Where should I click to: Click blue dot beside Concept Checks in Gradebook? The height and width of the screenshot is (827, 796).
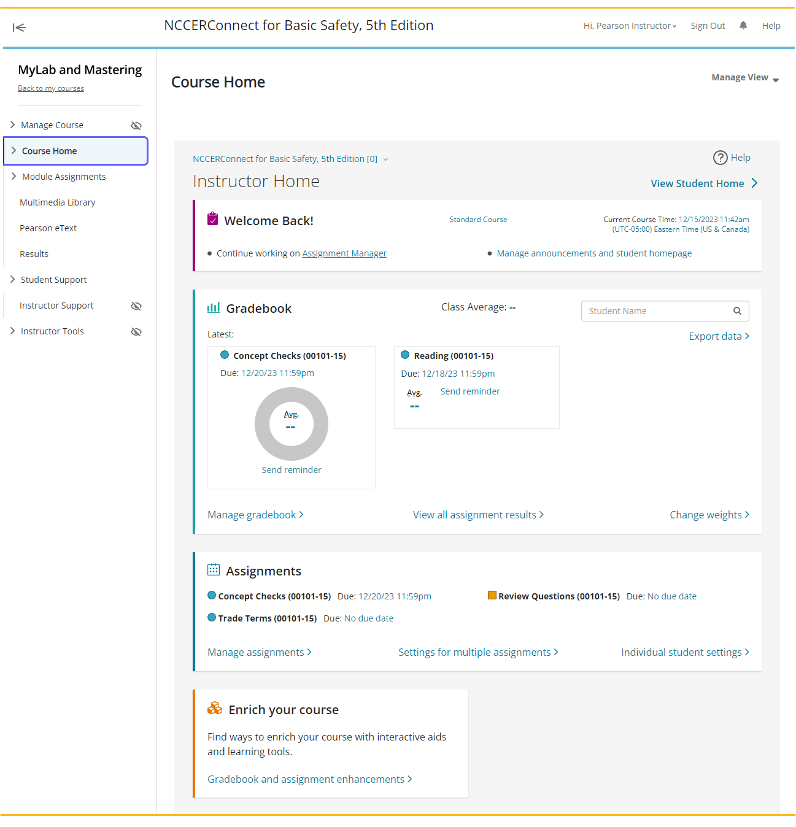click(x=225, y=355)
